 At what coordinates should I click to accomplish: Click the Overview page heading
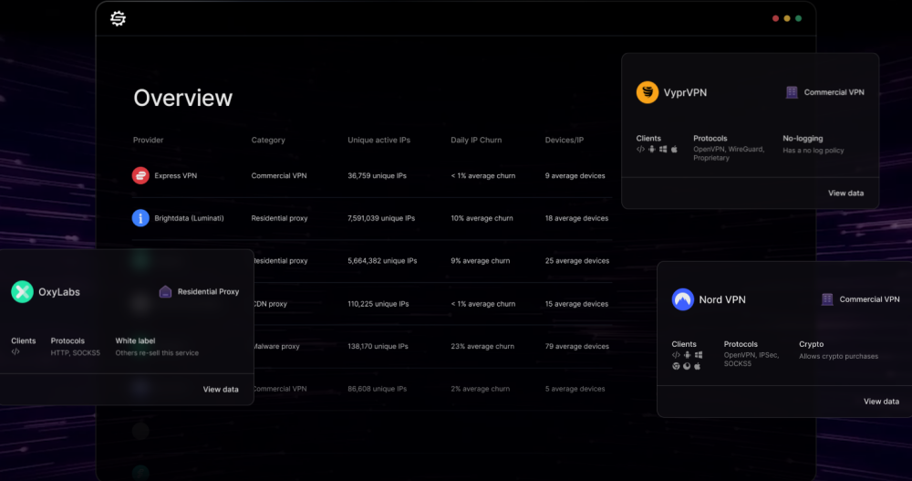pyautogui.click(x=182, y=98)
